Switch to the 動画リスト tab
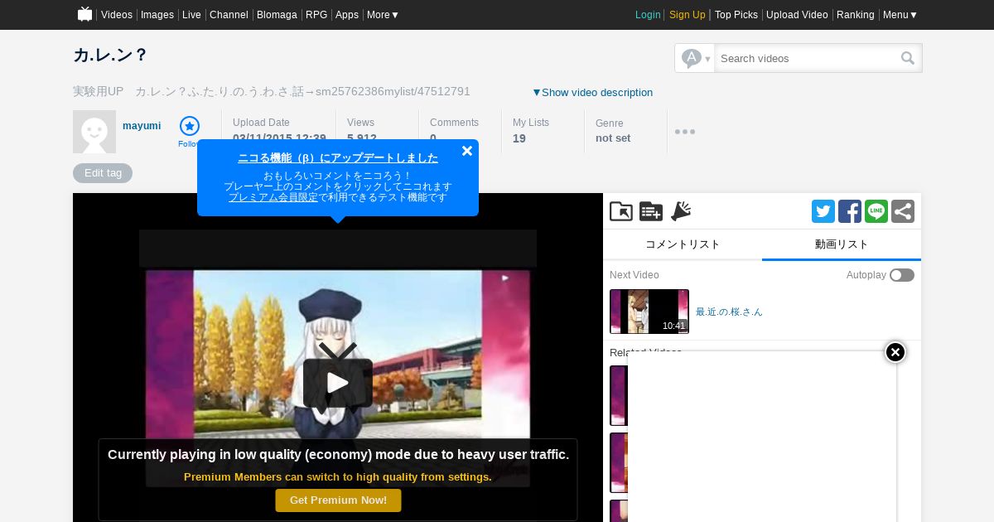The height and width of the screenshot is (522, 994). [842, 244]
